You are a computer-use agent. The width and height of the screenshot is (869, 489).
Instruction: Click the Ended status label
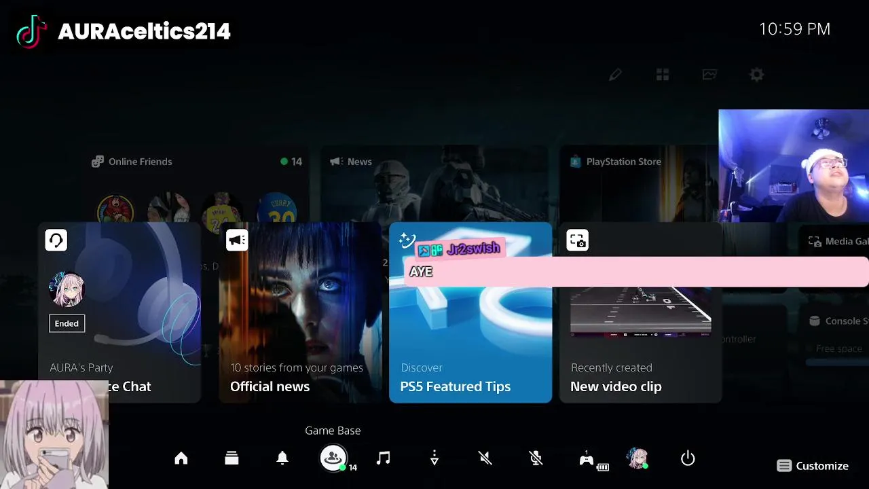[67, 323]
